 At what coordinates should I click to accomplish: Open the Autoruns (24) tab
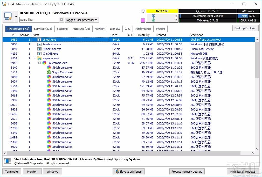[81, 29]
